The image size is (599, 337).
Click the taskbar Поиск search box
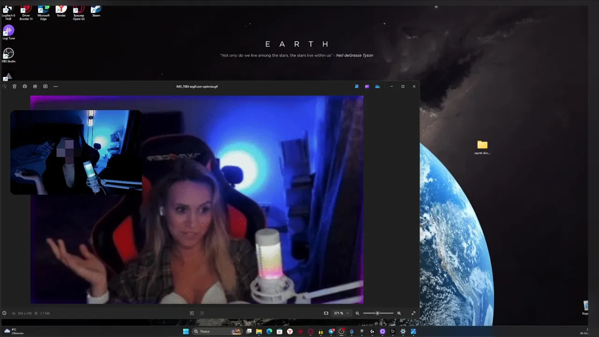pos(217,331)
